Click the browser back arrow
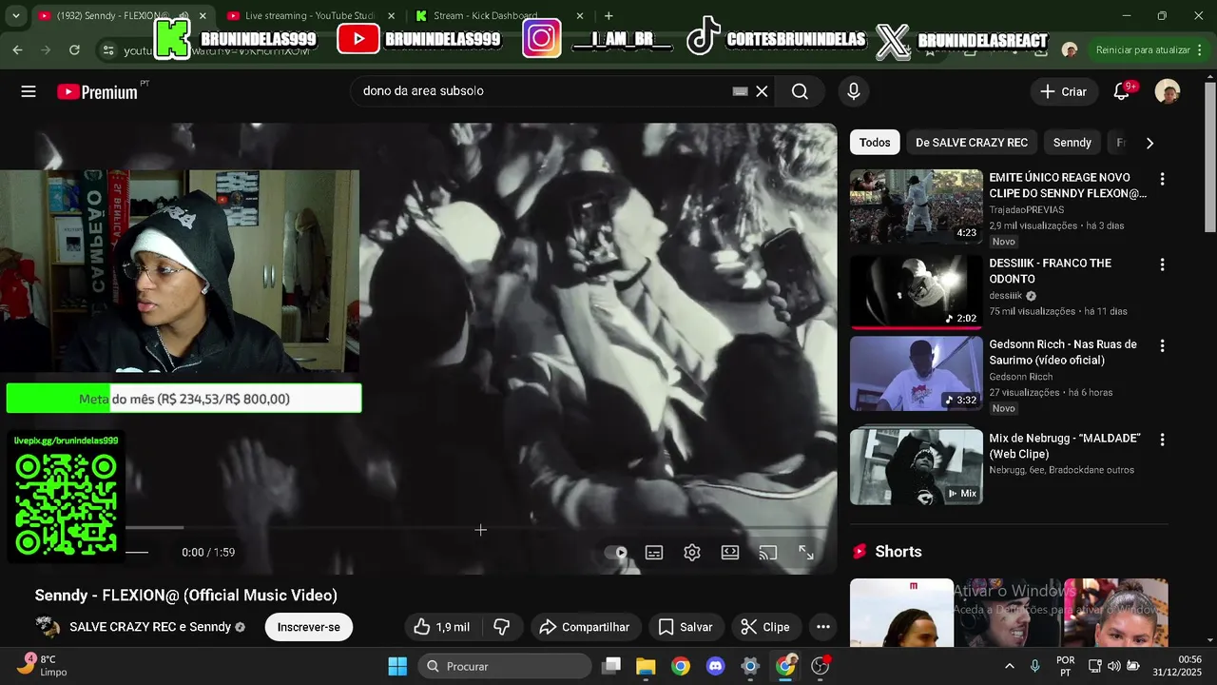The width and height of the screenshot is (1217, 685). point(18,49)
